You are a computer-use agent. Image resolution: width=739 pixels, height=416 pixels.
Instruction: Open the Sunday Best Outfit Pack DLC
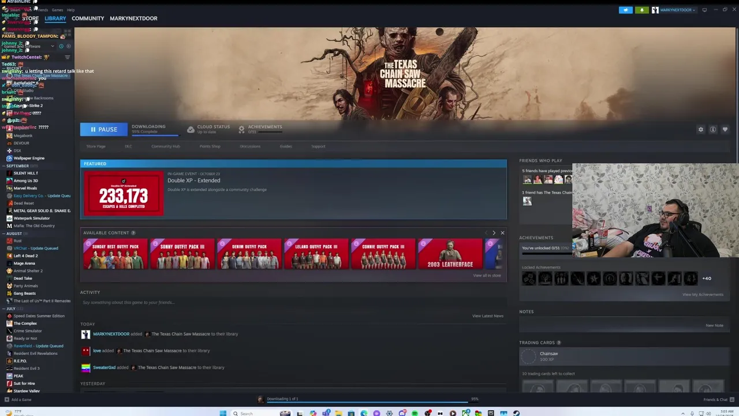pos(115,254)
